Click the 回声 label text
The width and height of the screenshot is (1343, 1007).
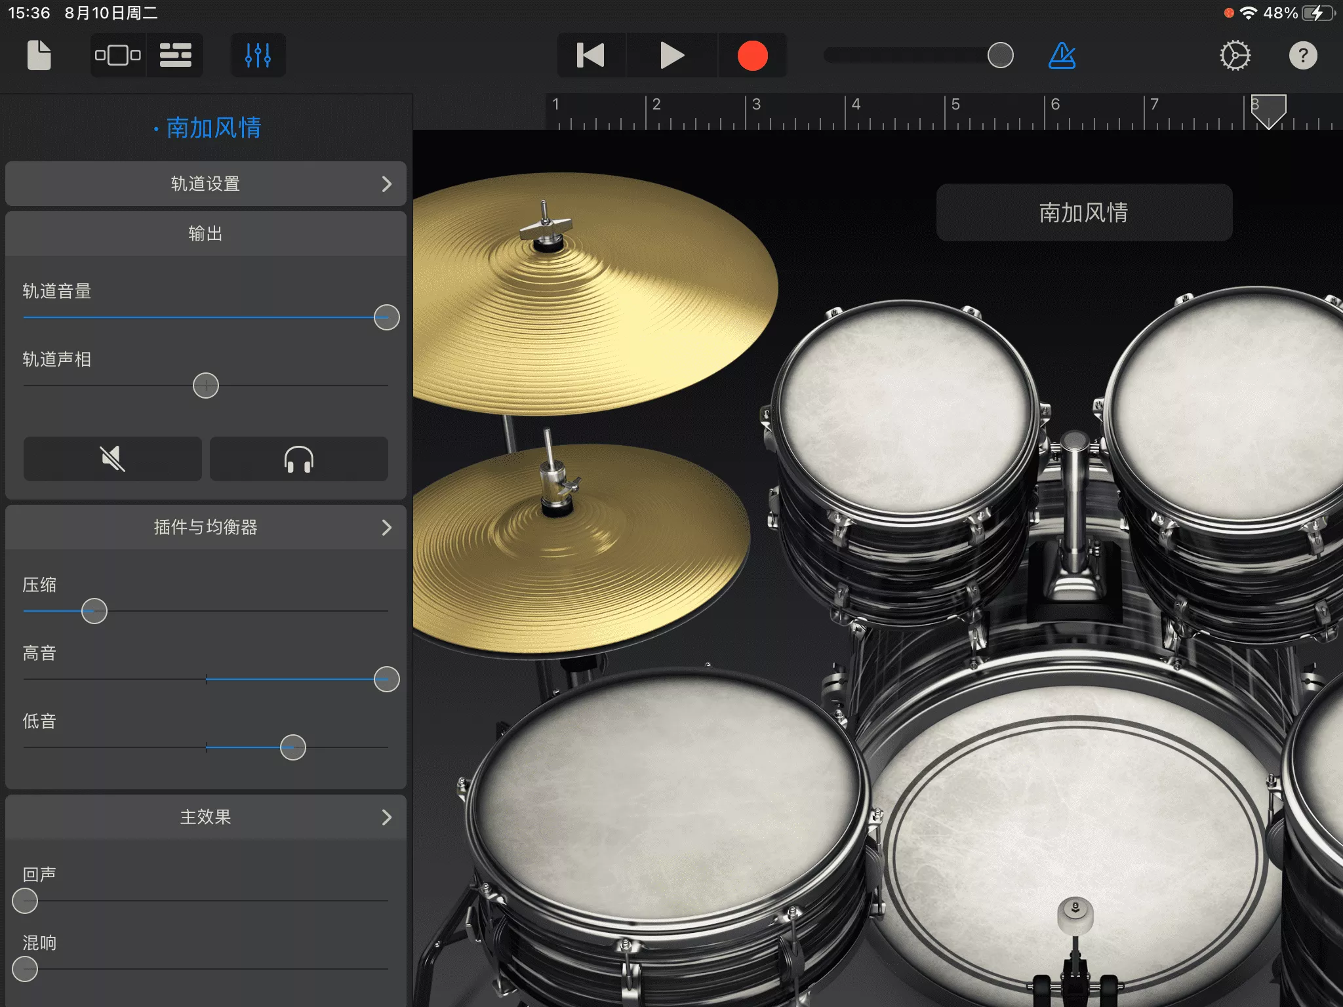click(39, 875)
